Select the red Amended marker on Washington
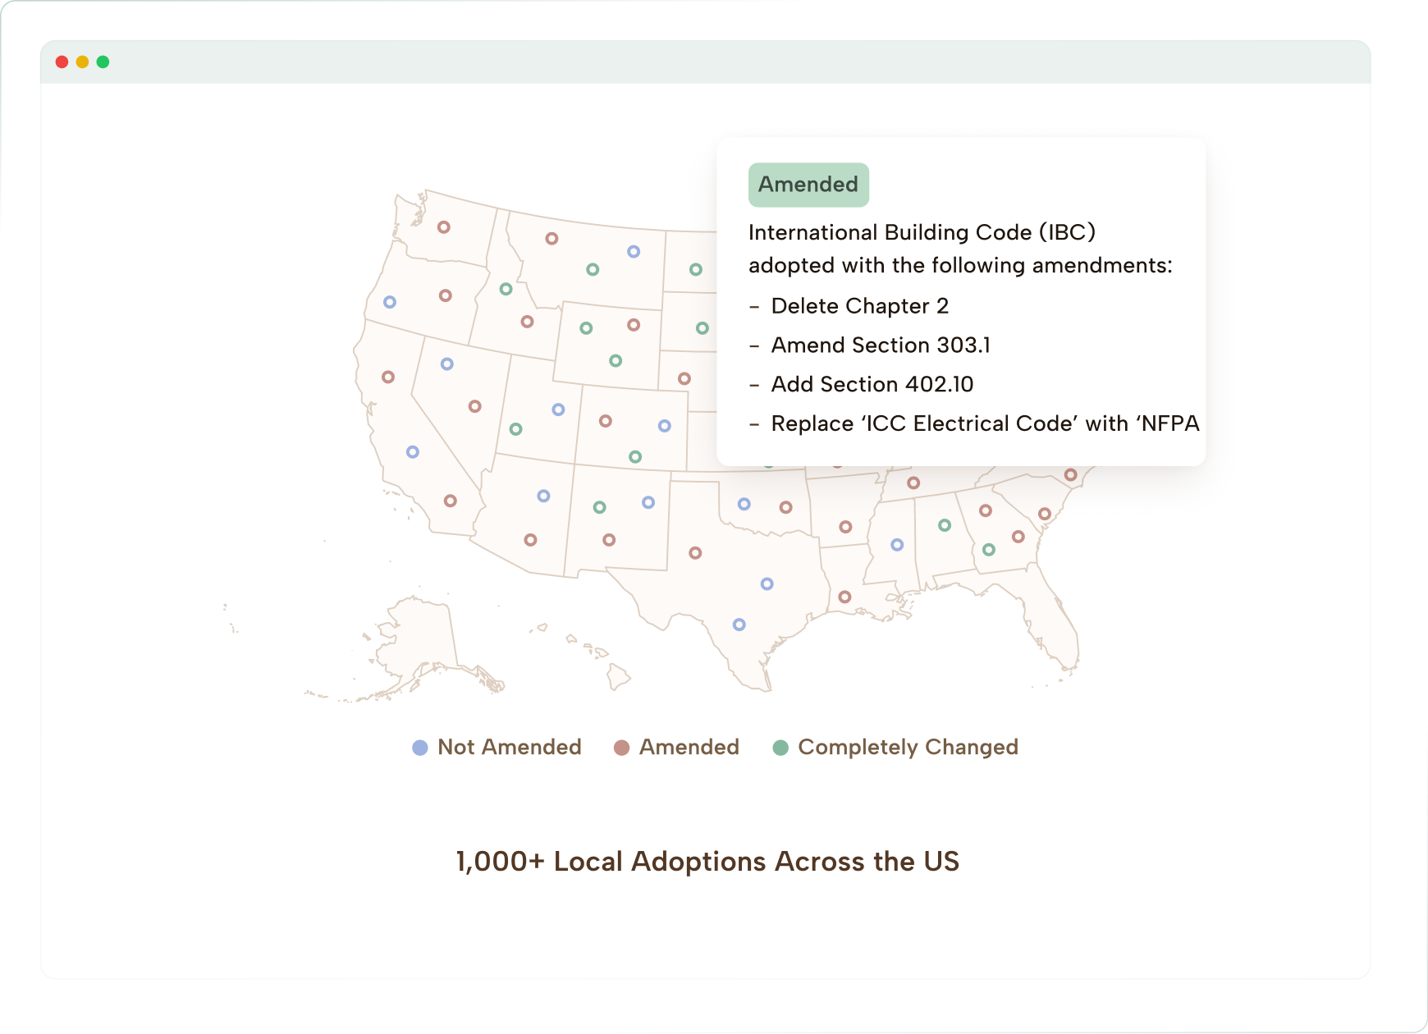The height and width of the screenshot is (1034, 1428). coord(444,226)
